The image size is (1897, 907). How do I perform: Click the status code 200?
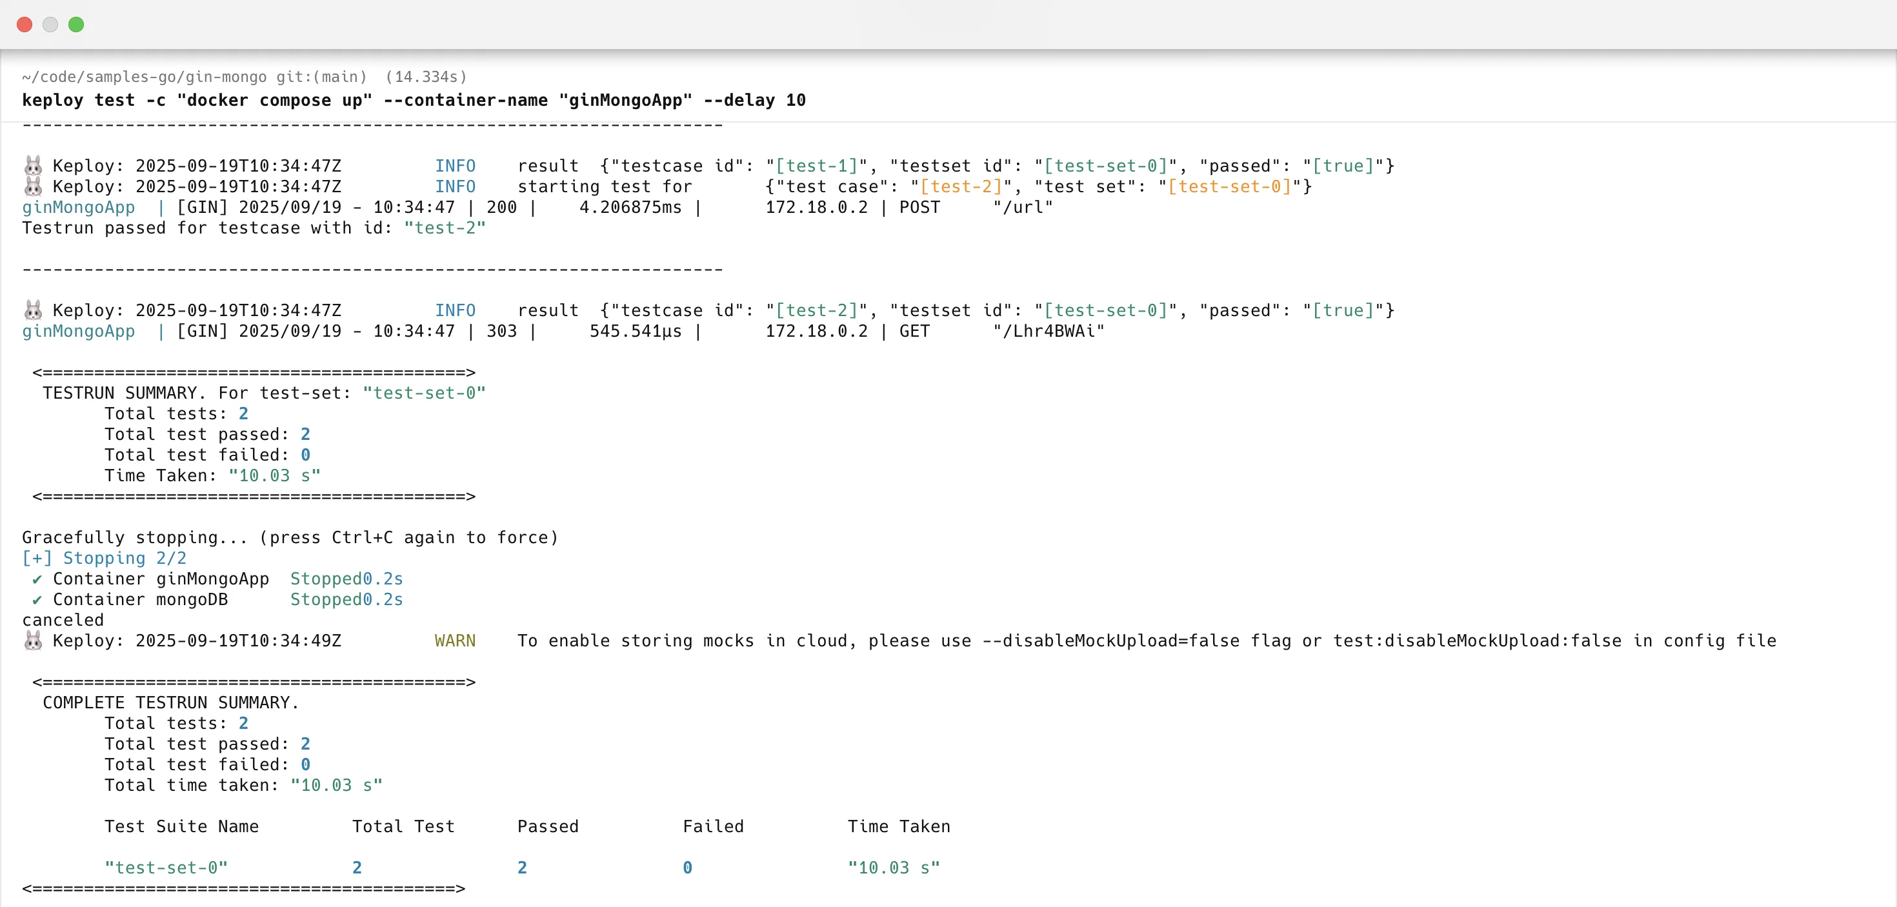pyautogui.click(x=501, y=207)
